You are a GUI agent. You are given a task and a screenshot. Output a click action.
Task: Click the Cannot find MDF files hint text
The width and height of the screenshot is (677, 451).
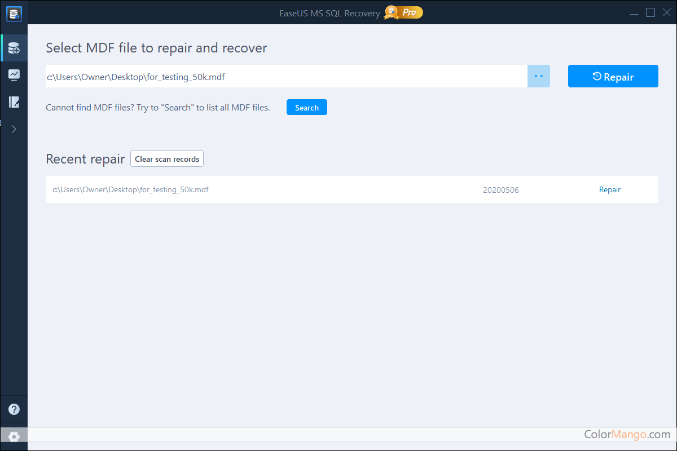point(158,108)
